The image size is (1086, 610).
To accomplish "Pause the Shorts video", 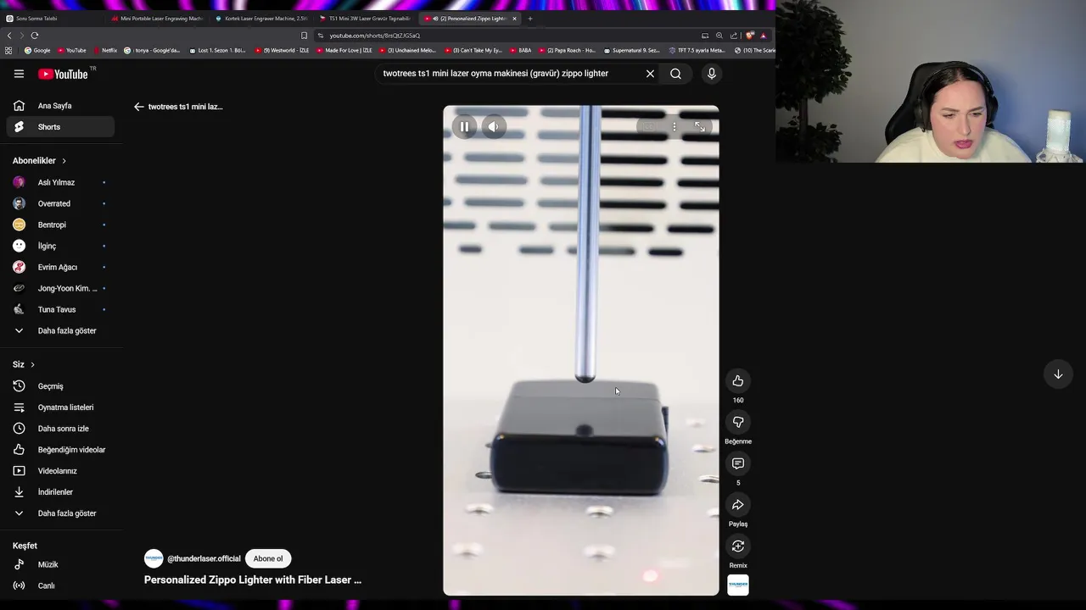I will click(464, 127).
